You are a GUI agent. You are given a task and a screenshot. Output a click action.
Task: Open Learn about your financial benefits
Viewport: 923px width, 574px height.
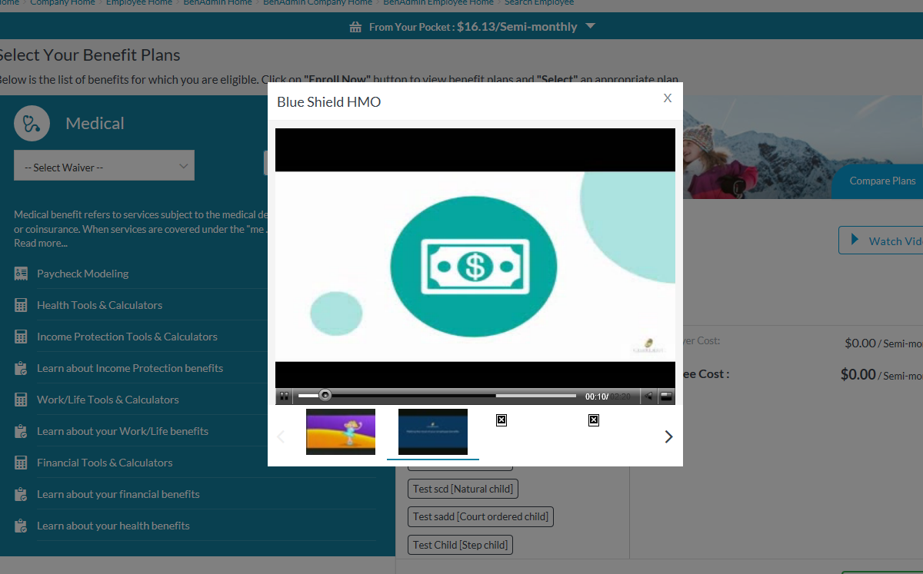(x=118, y=494)
